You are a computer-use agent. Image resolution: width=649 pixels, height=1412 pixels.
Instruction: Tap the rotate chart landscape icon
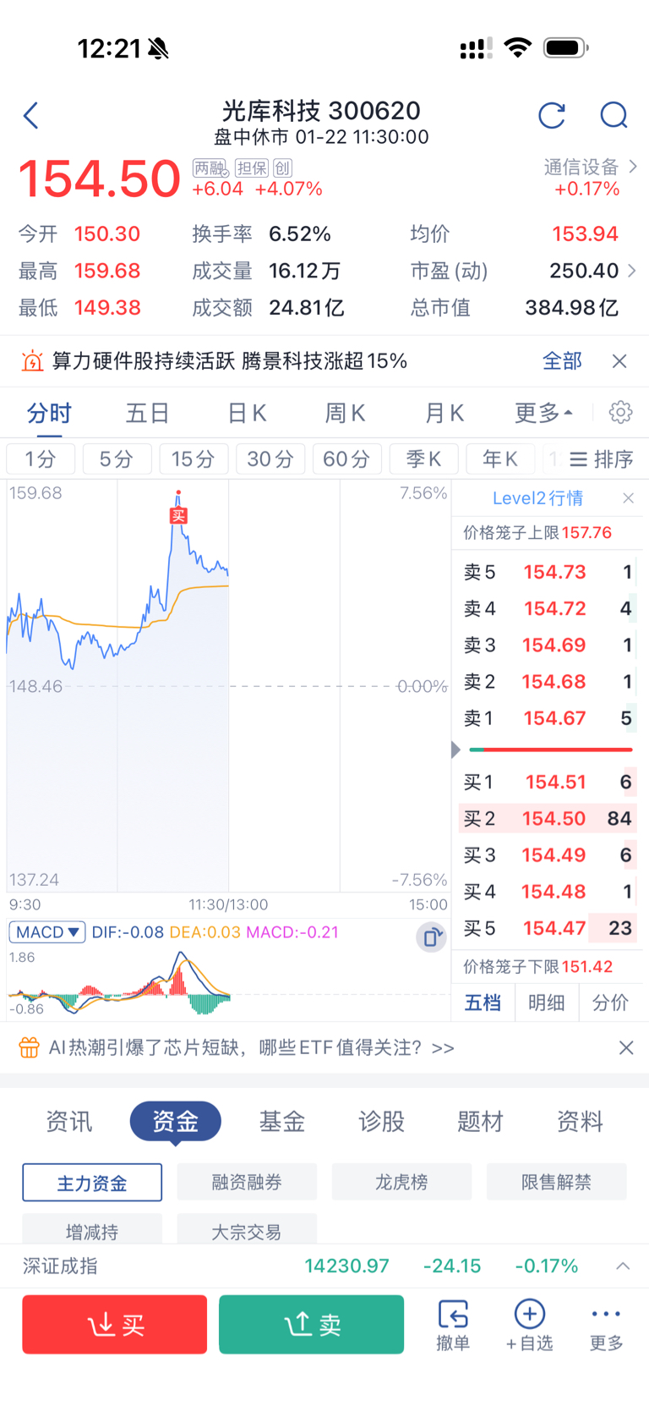(431, 937)
